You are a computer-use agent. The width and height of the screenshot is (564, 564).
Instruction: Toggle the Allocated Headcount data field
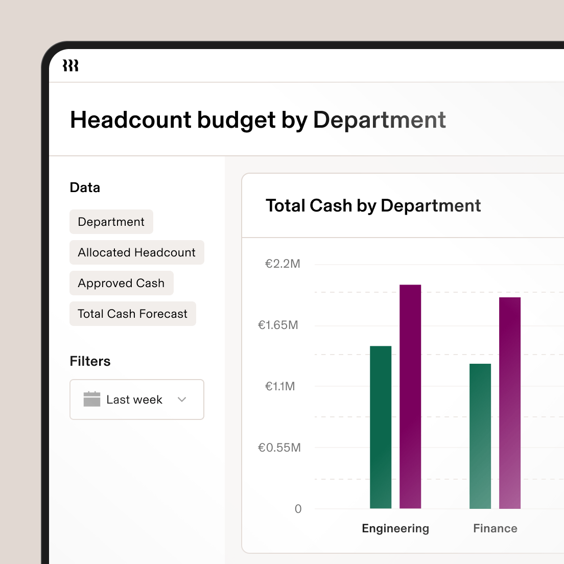pyautogui.click(x=136, y=252)
